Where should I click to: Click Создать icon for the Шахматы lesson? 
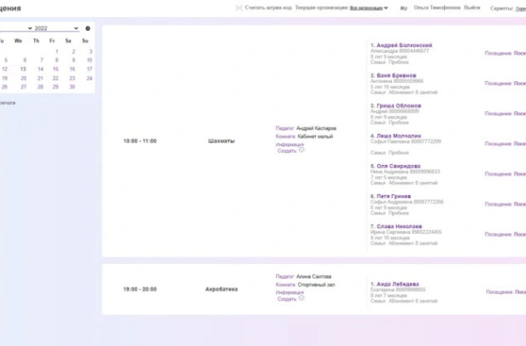(301, 151)
